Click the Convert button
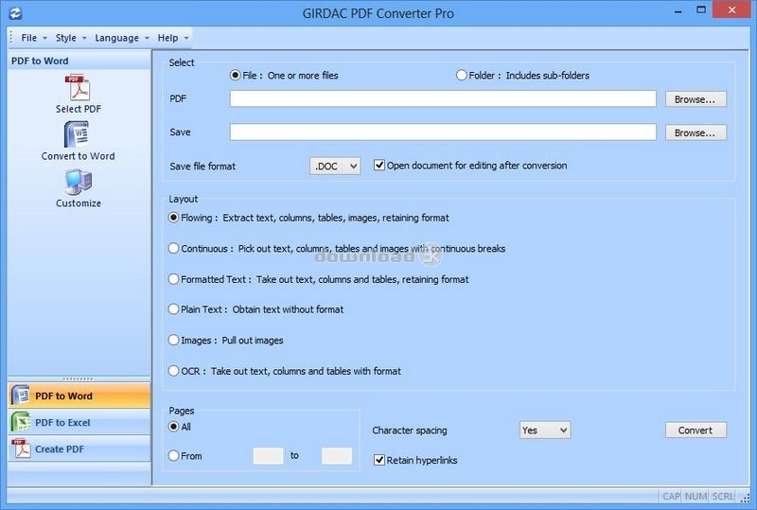The height and width of the screenshot is (510, 757). 695,430
